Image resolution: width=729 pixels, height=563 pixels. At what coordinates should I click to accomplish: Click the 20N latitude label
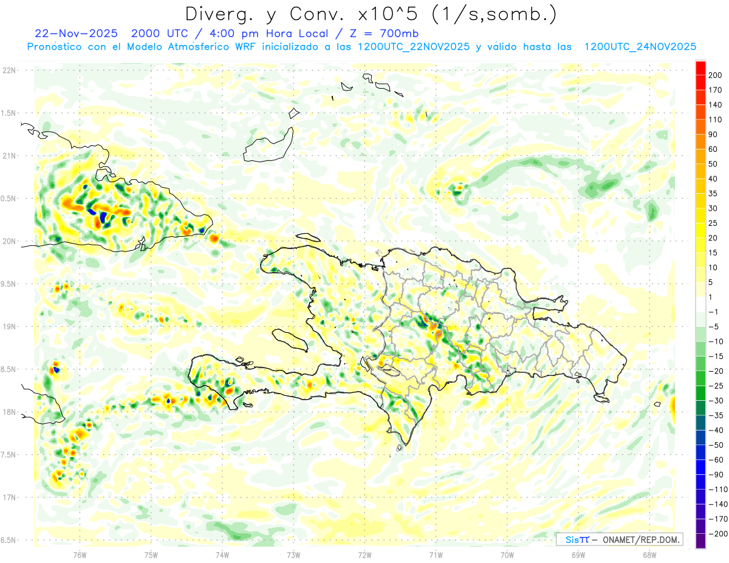tap(9, 241)
